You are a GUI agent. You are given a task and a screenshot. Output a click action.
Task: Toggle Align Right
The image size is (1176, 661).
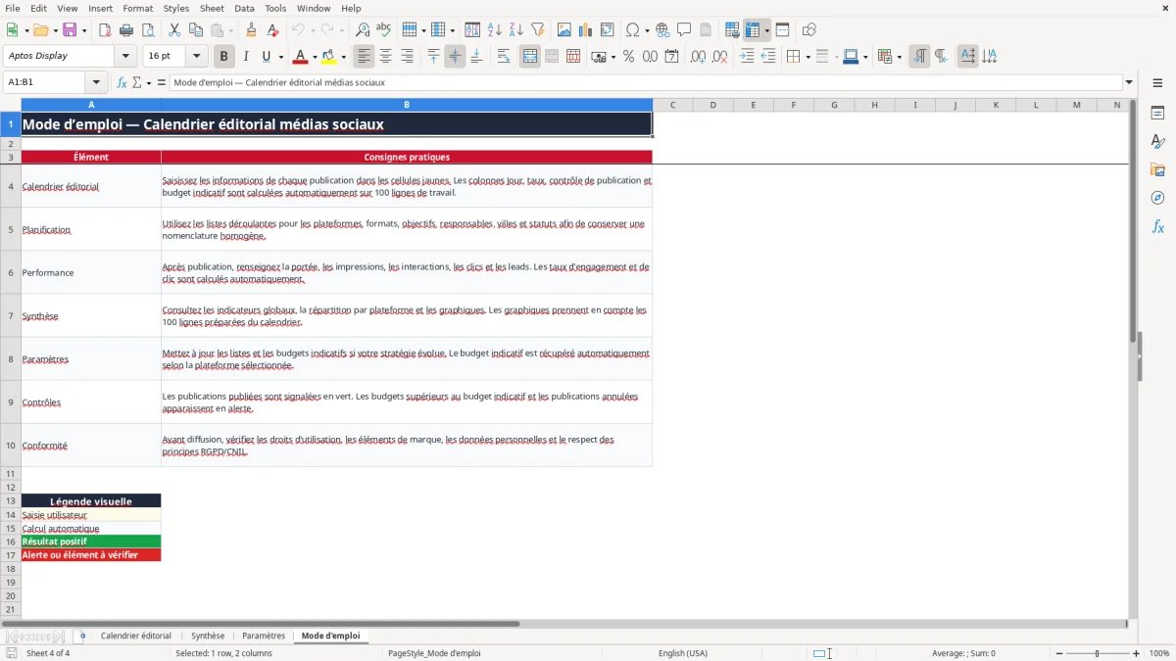click(x=408, y=57)
